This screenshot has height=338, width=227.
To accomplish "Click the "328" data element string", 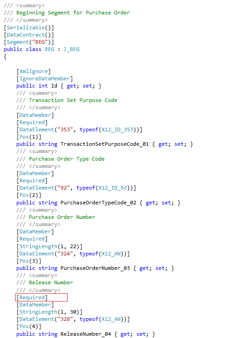I will (x=65, y=319).
